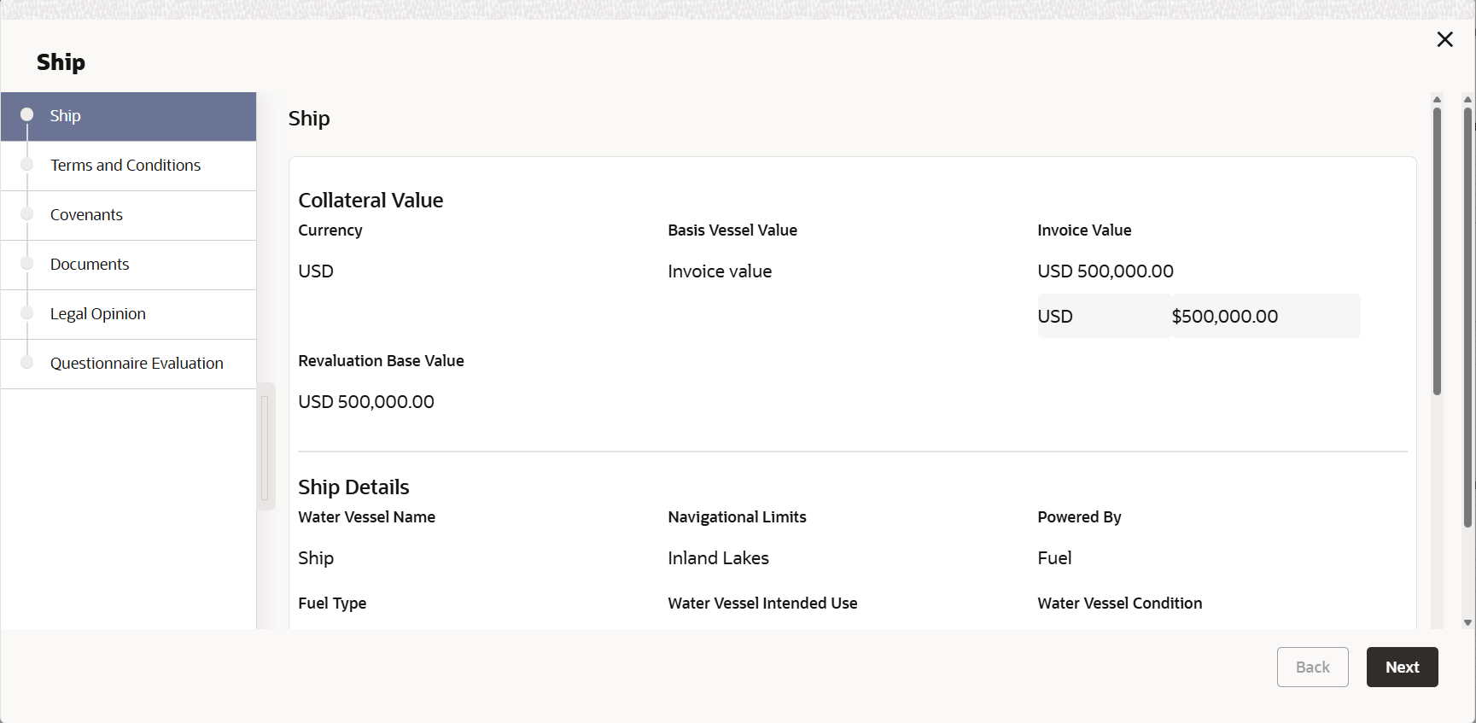Navigate to the Questionnaire Evaluation step
The width and height of the screenshot is (1476, 723).
pos(137,364)
